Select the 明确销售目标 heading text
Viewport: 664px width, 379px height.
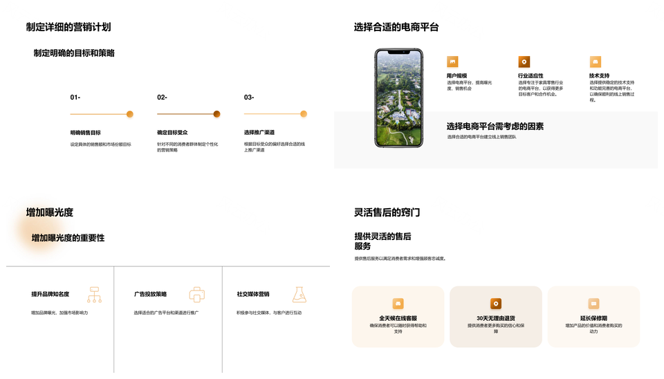coord(85,132)
